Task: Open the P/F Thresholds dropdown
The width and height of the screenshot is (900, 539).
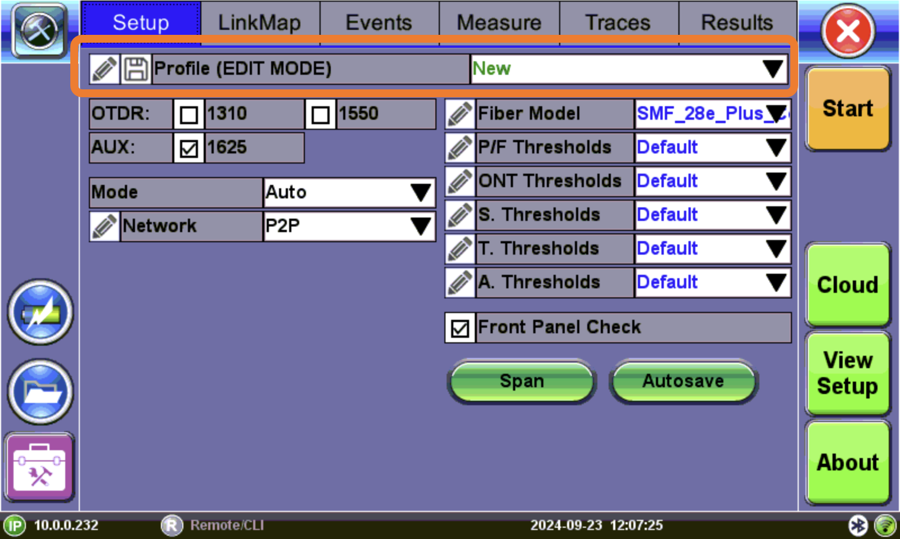Action: [x=713, y=148]
